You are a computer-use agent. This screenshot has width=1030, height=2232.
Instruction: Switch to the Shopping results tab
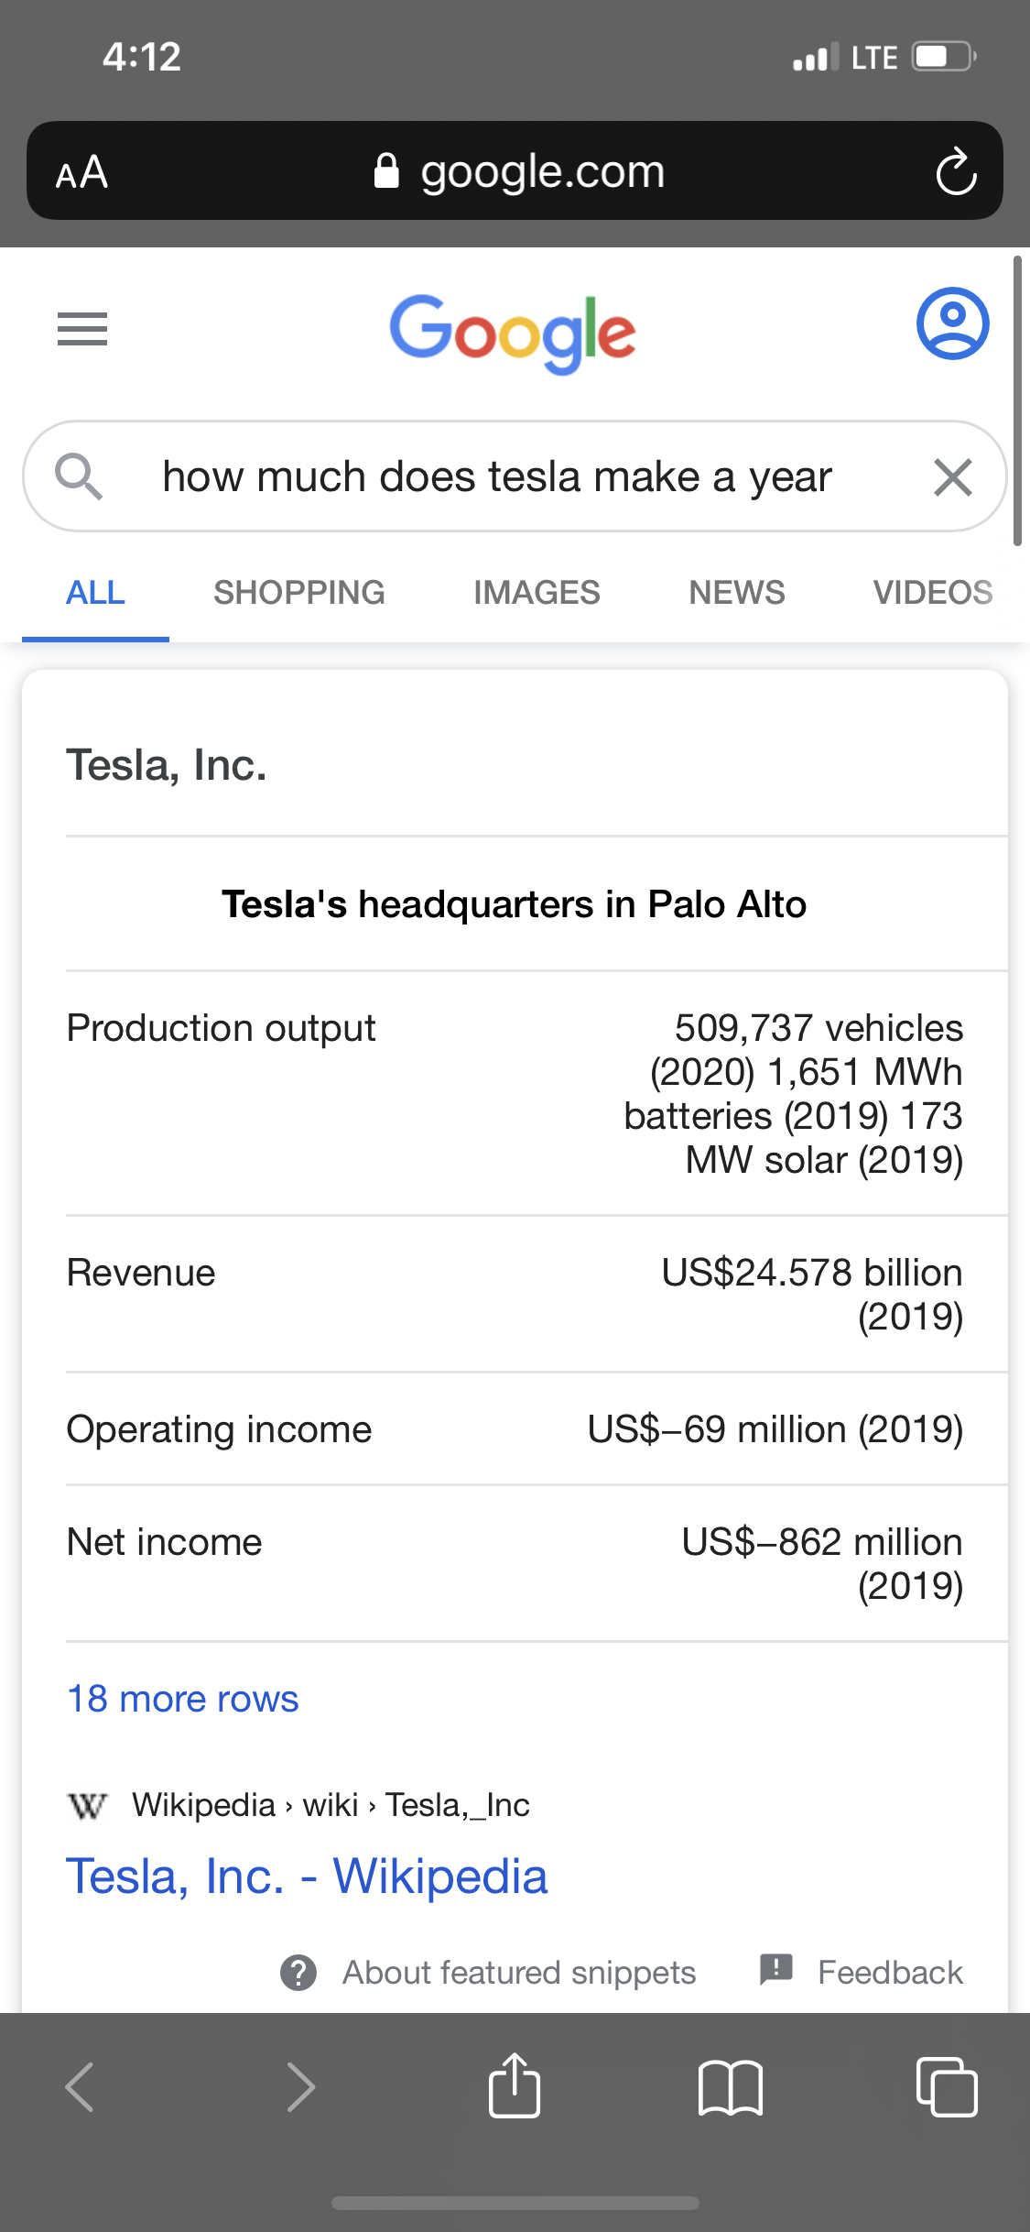coord(299,593)
